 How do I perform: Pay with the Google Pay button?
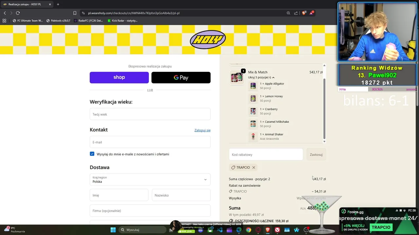[x=181, y=77]
